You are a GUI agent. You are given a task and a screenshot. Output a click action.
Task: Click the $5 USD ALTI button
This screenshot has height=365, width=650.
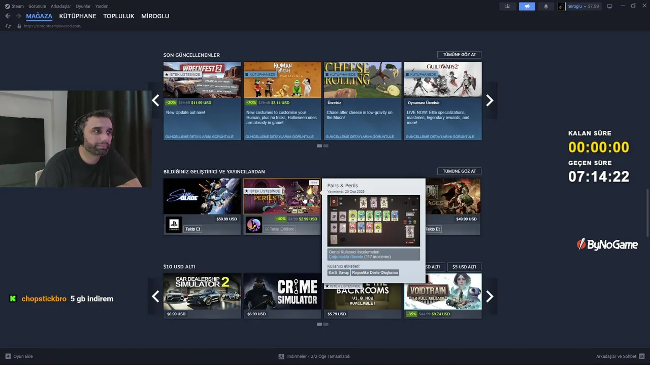464,267
